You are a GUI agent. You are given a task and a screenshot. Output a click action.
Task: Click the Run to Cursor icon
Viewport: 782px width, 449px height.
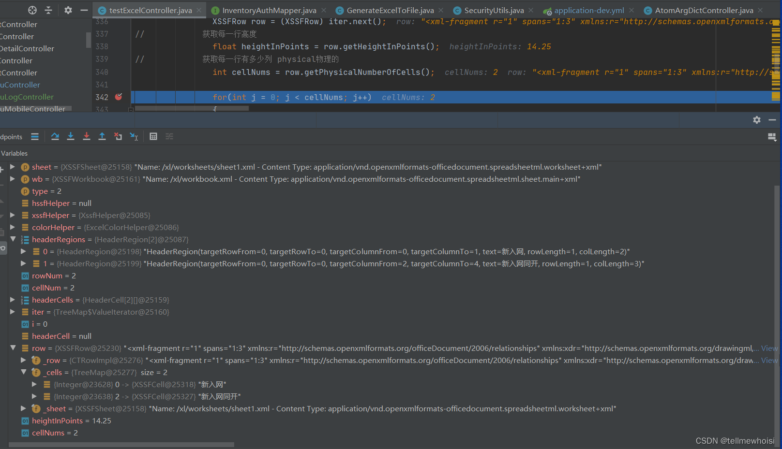(x=134, y=136)
